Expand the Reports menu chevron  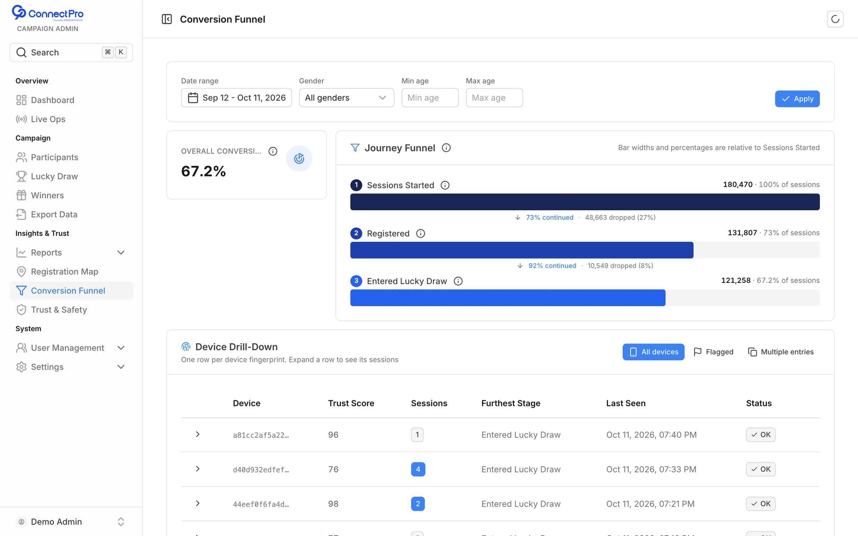click(121, 253)
